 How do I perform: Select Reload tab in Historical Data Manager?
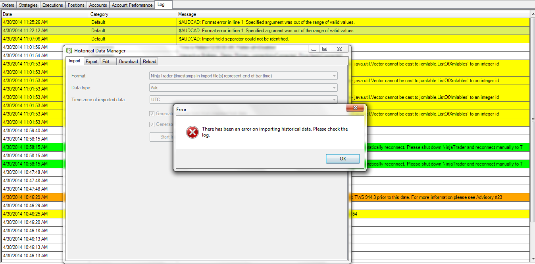click(150, 62)
